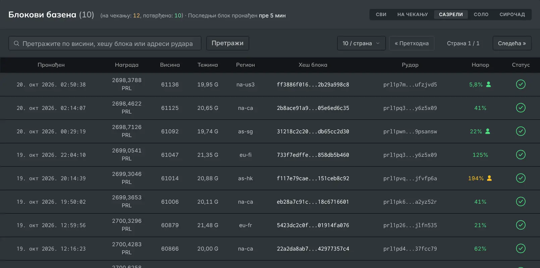Image resolution: width=540 pixels, height=268 pixels.
Task: Click the Висина column header
Action: coord(170,65)
